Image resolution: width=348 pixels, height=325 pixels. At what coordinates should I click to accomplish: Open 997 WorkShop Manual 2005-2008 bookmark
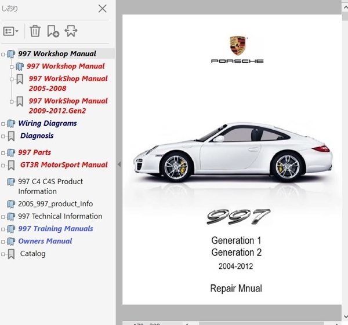coord(68,83)
